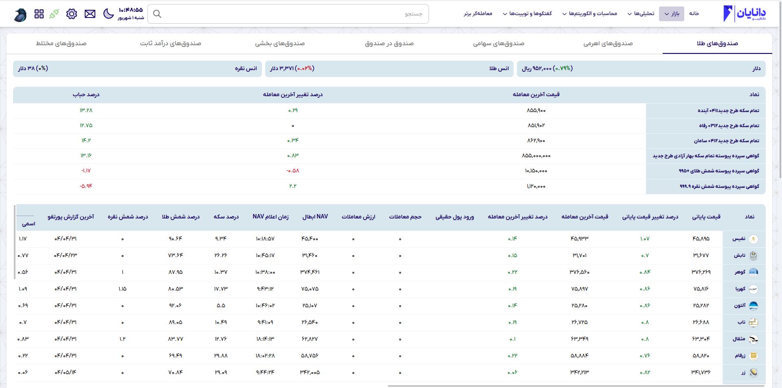
Task: Sort by درصد تغییر قیمت پایانی header
Action: [x=650, y=217]
